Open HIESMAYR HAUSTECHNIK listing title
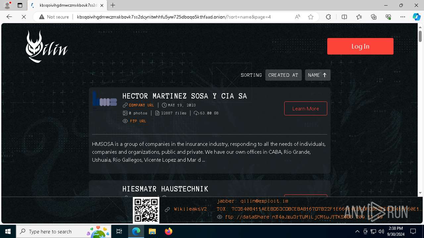The image size is (424, 238). [165, 189]
